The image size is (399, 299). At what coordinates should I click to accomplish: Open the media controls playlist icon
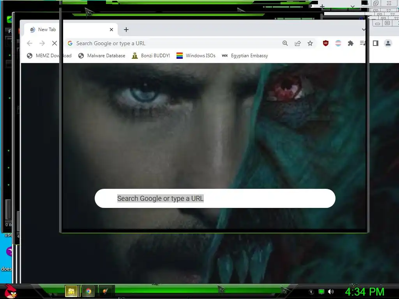click(363, 43)
